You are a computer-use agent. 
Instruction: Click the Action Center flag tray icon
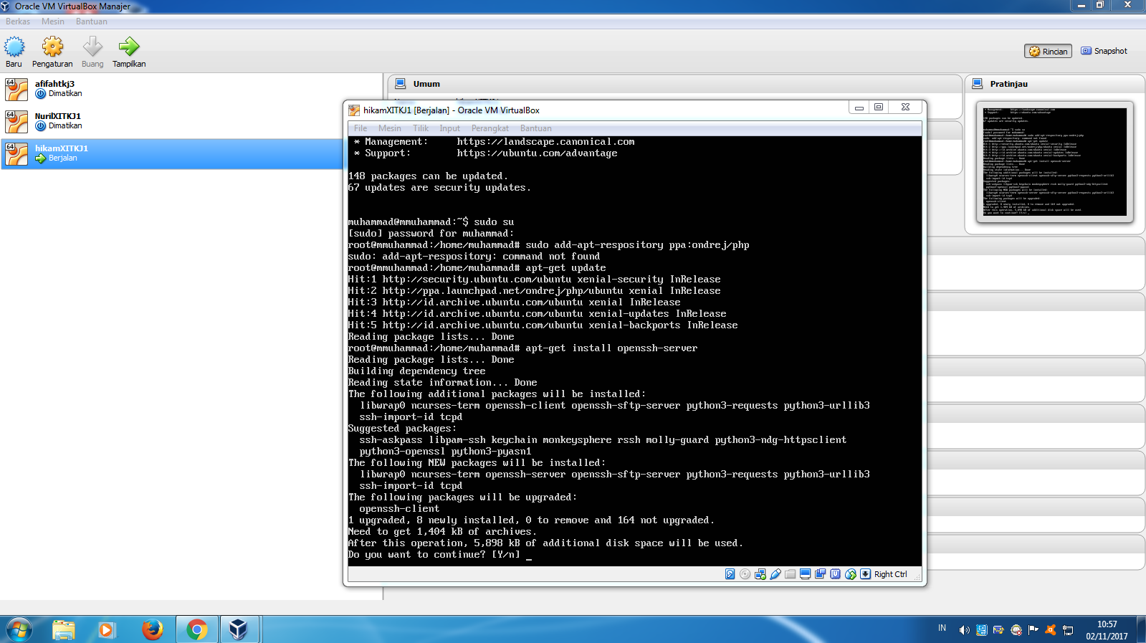coord(1033,630)
